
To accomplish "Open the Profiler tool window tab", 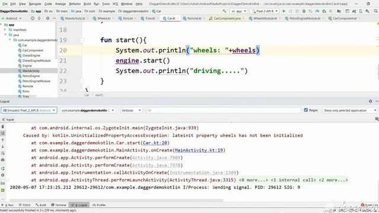I will point(99,205).
